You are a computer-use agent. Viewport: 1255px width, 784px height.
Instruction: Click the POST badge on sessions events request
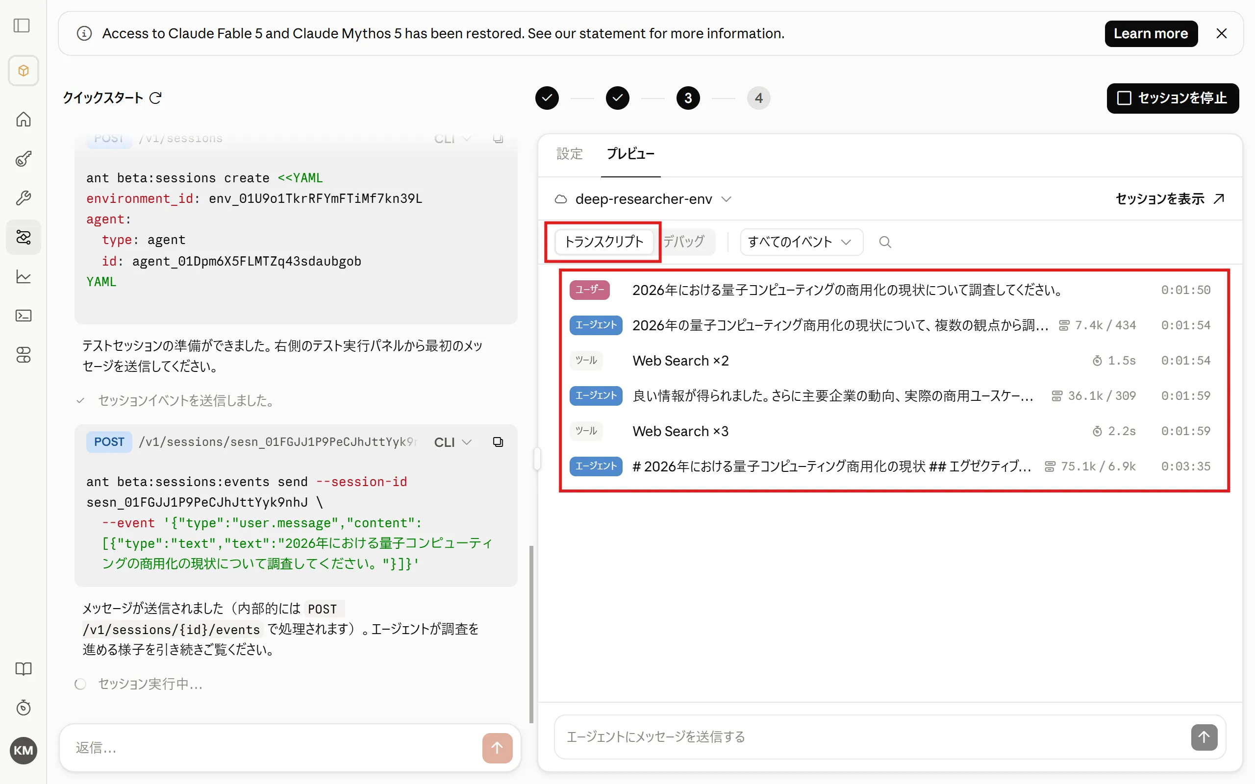pyautogui.click(x=109, y=442)
